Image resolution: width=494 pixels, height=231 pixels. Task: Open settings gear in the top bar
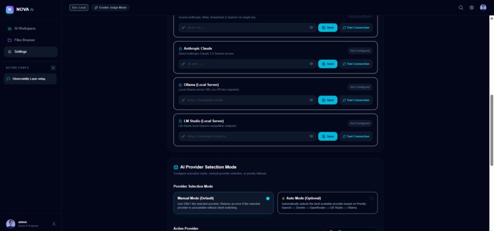471,7
